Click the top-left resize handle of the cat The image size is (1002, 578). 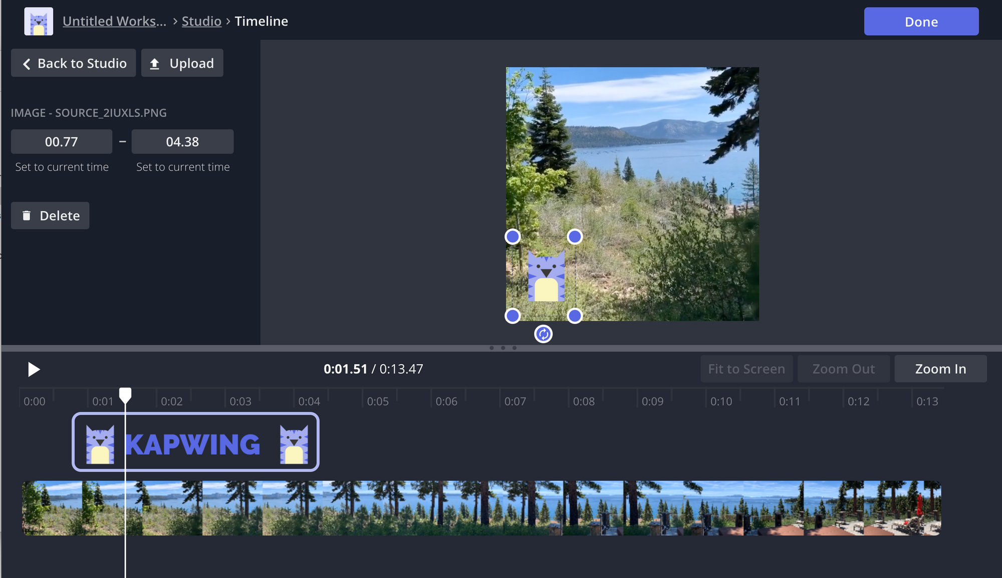click(512, 236)
